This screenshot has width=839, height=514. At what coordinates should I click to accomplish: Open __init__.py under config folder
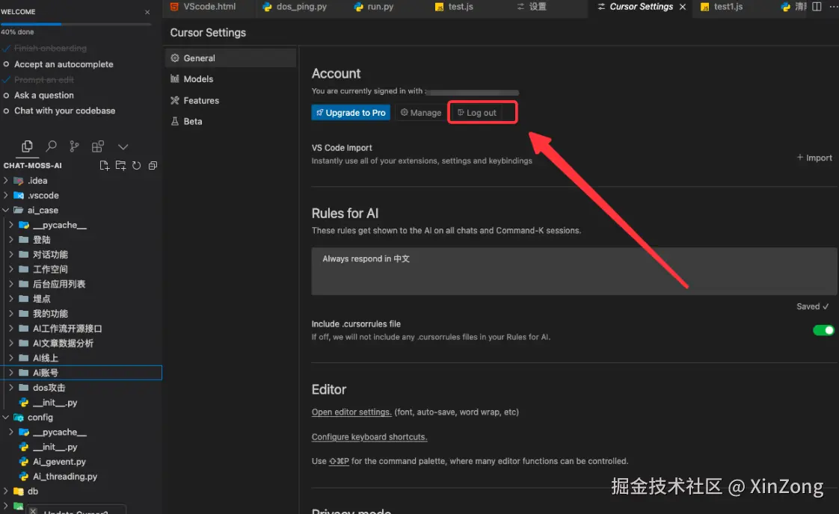coord(55,447)
